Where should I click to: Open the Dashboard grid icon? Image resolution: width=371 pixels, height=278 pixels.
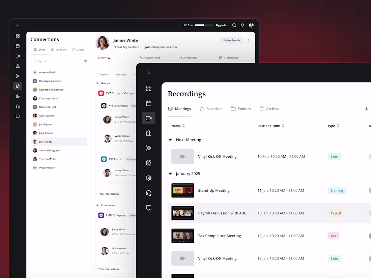coord(149,88)
